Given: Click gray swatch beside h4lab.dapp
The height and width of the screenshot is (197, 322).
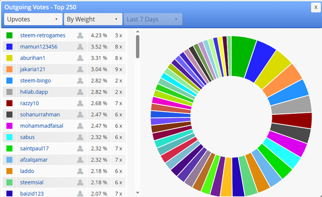Looking at the screenshot, I should pyautogui.click(x=10, y=92).
